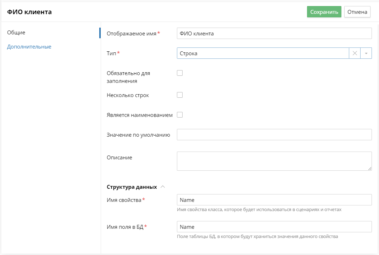Screen dimensions: 379x255
Task: Click the ФИО клиента dialog title
Action: tap(29, 12)
